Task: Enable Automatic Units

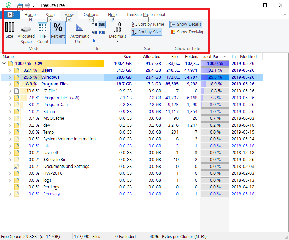Action: (79, 32)
